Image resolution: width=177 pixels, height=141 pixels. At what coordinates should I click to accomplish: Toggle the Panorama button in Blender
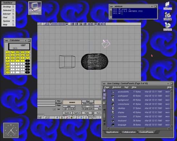coord(91,103)
